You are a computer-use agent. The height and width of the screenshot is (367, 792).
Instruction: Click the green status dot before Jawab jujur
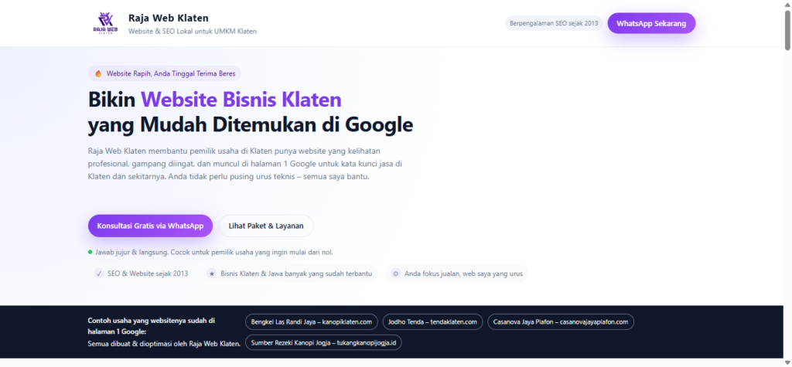[90, 251]
